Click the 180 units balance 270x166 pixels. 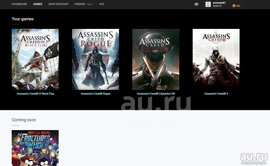click(x=238, y=6)
